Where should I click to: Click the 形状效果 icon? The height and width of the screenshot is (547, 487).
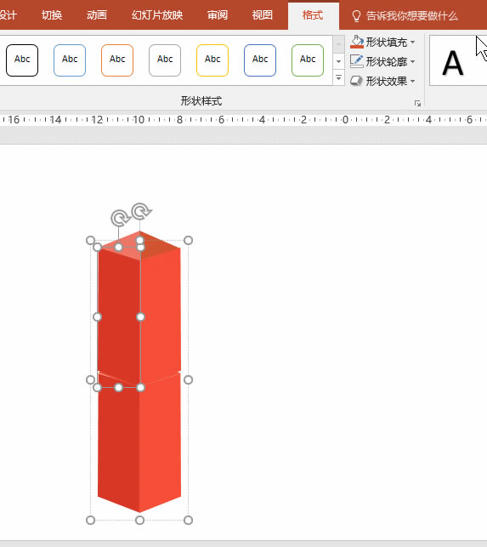click(357, 81)
